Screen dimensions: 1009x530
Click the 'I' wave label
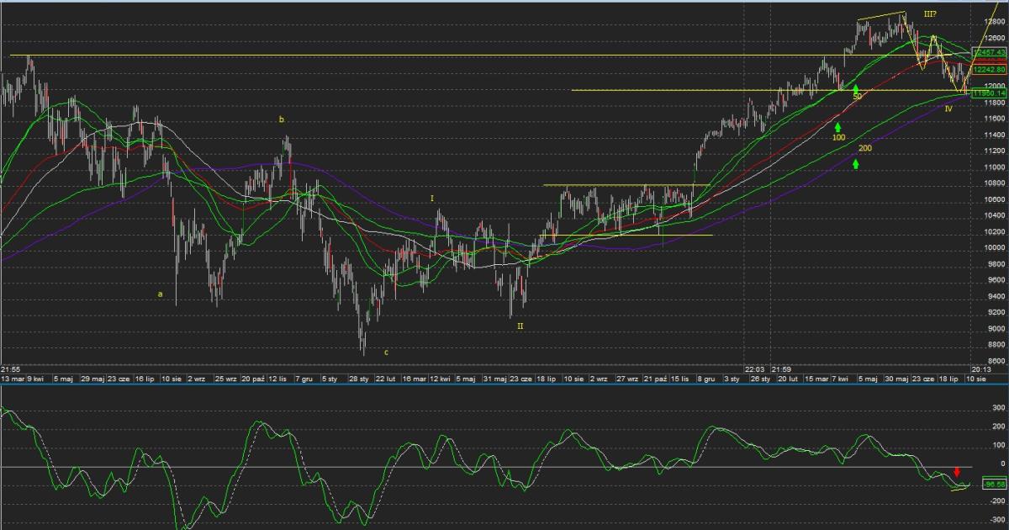tap(432, 199)
